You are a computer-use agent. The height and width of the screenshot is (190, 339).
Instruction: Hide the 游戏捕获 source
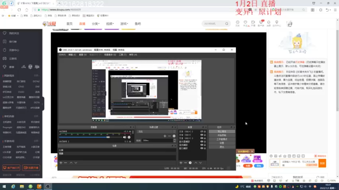pyautogui.click(x=202, y=145)
